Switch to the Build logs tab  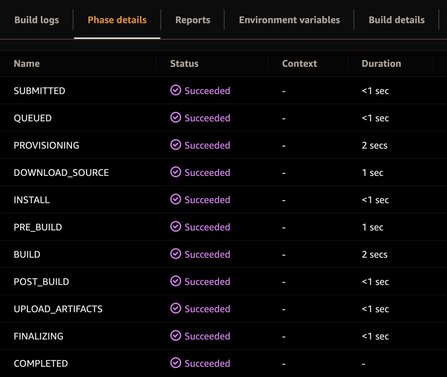(x=36, y=20)
